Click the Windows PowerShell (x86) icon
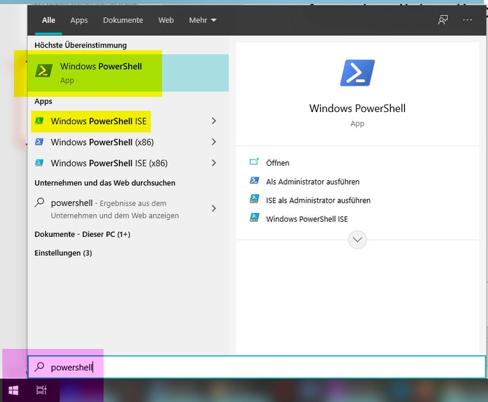 point(39,142)
